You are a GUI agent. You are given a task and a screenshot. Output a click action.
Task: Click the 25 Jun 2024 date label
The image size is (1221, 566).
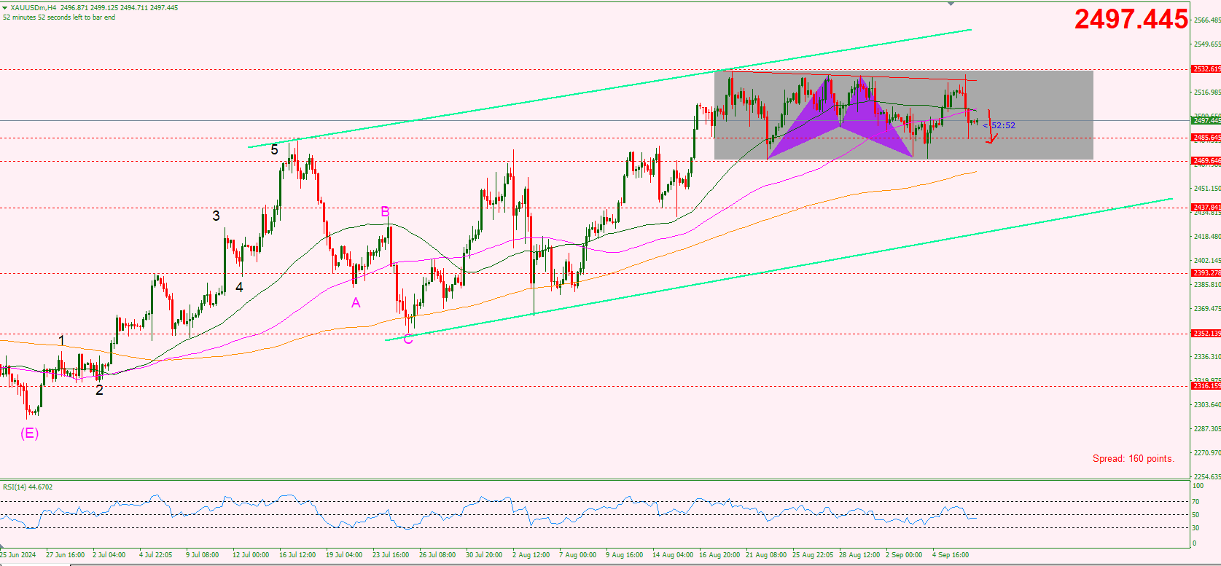18,555
